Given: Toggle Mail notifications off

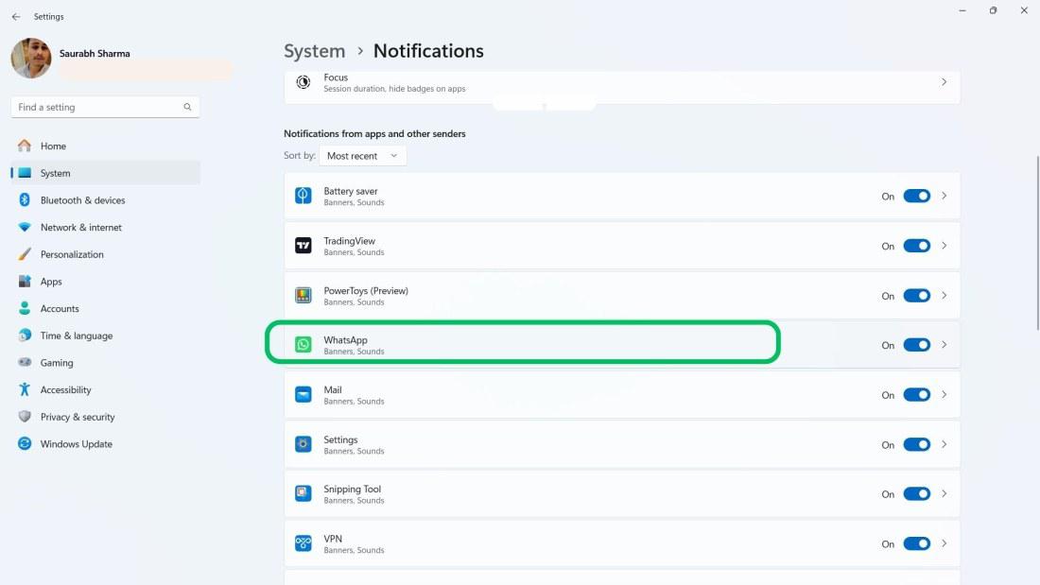Looking at the screenshot, I should (x=916, y=395).
